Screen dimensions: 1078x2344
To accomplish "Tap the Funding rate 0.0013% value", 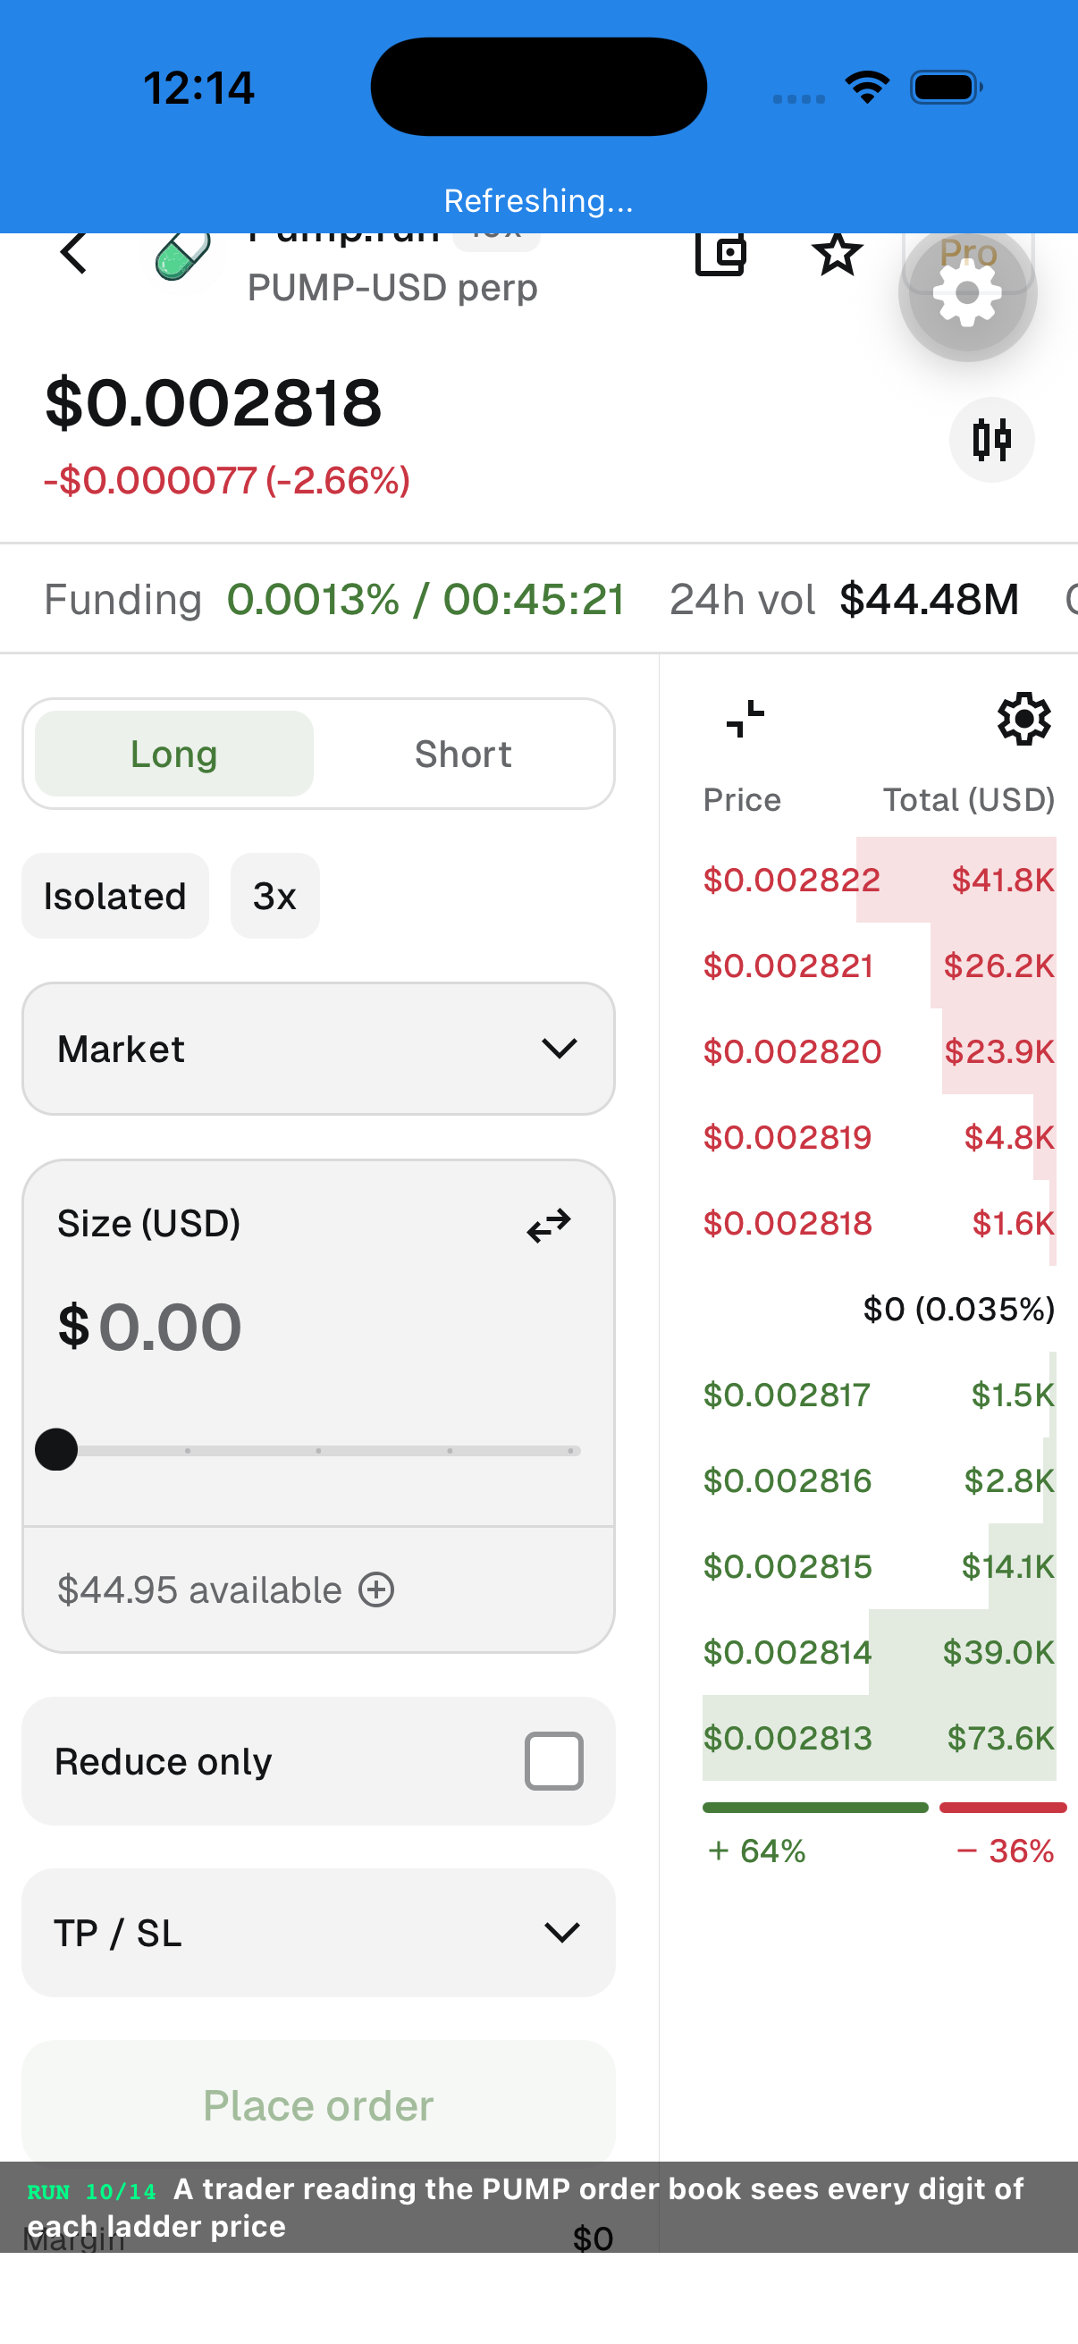I will tap(313, 599).
